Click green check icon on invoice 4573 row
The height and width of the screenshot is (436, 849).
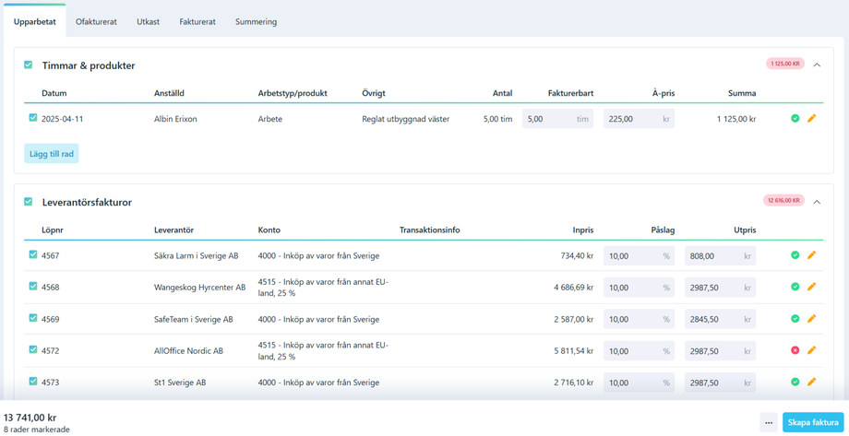(795, 382)
